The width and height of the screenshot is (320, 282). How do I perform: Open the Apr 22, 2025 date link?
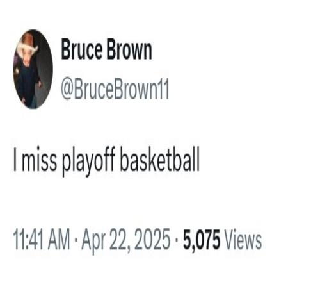click(126, 240)
